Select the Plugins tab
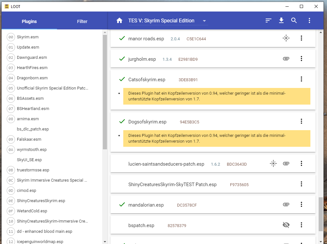This screenshot has height=244, width=327. click(29, 21)
